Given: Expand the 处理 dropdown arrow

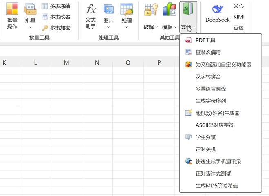Looking at the screenshot, I should (126, 27).
